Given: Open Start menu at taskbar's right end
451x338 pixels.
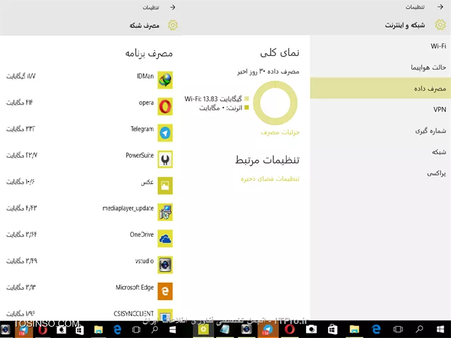Looking at the screenshot, I should 440,329.
